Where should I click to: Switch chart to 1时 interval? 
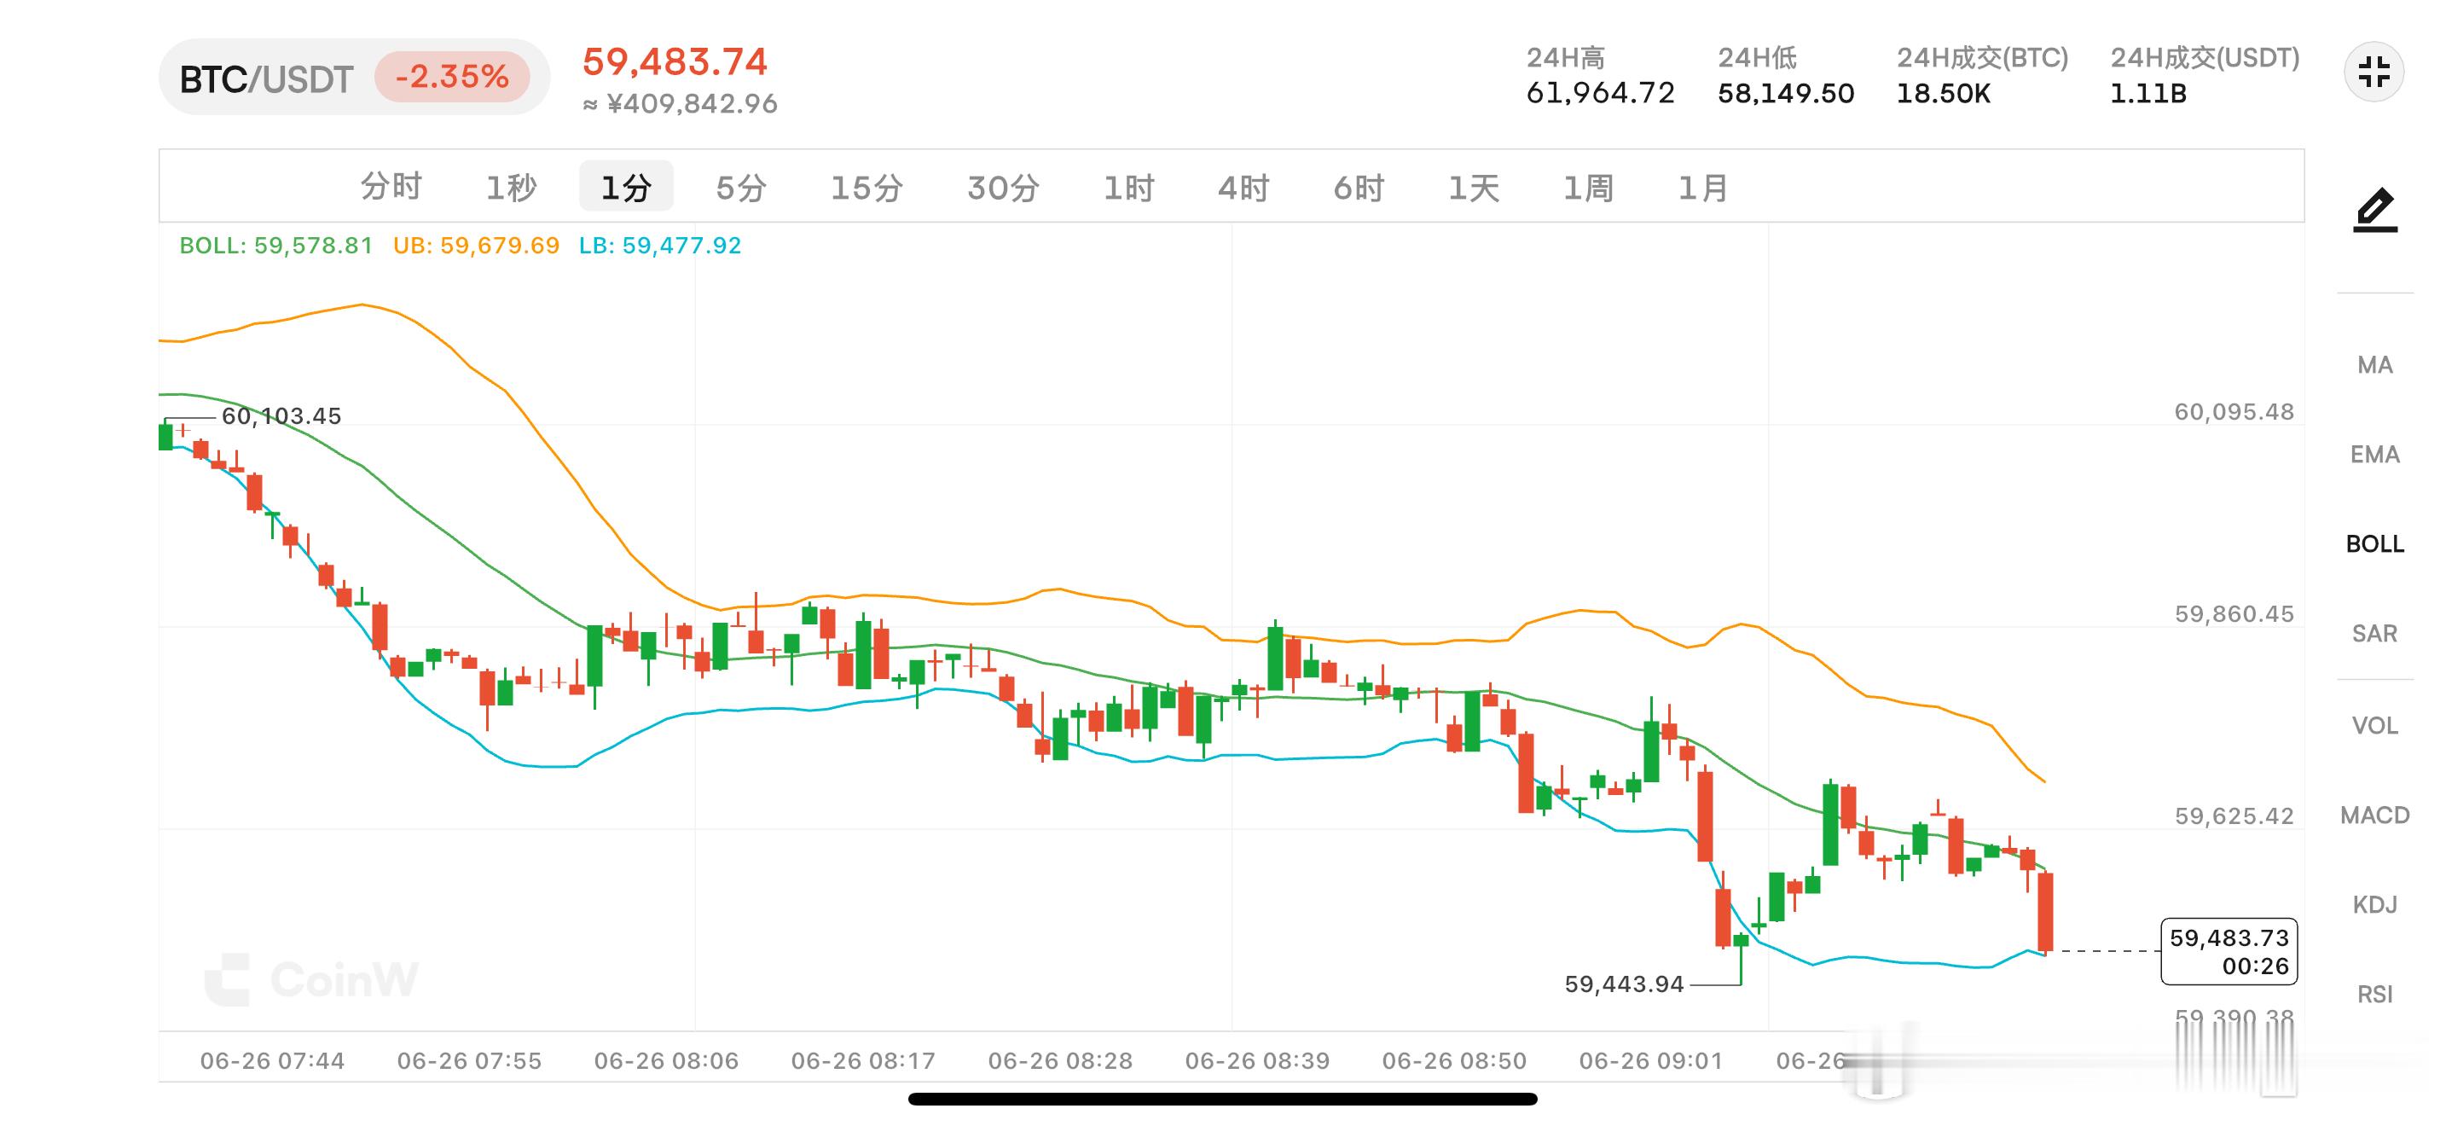[1129, 187]
